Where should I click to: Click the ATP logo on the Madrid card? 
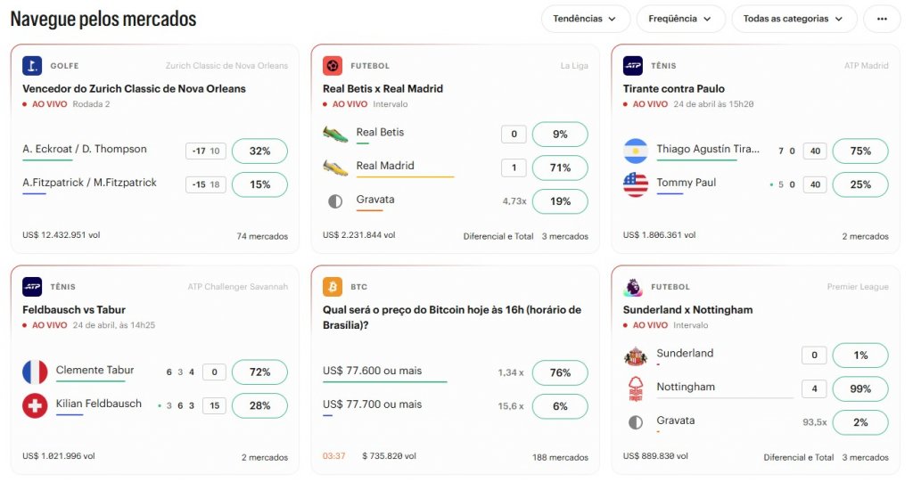(x=633, y=66)
